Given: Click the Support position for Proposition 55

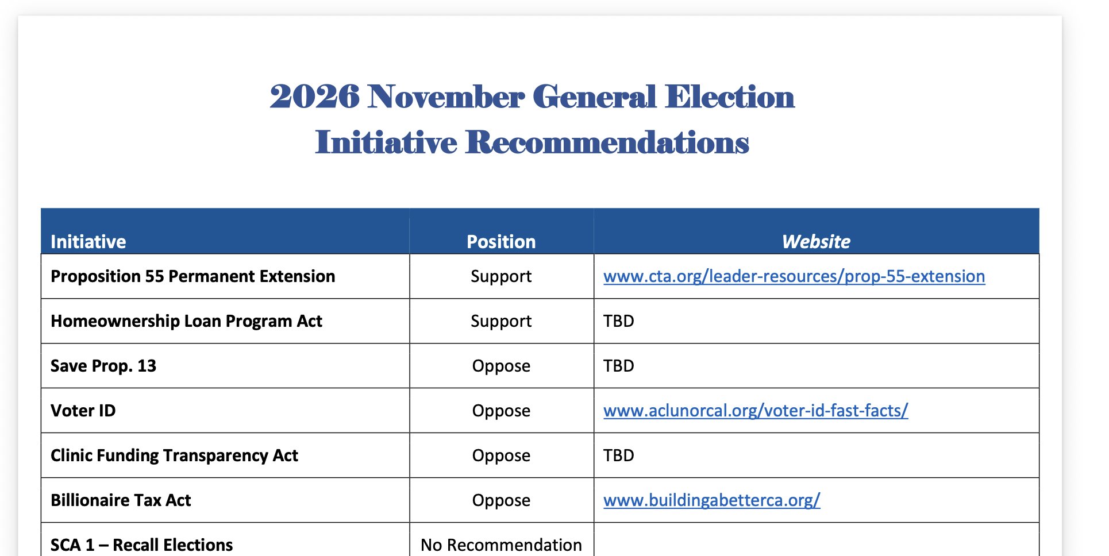Looking at the screenshot, I should pyautogui.click(x=501, y=276).
